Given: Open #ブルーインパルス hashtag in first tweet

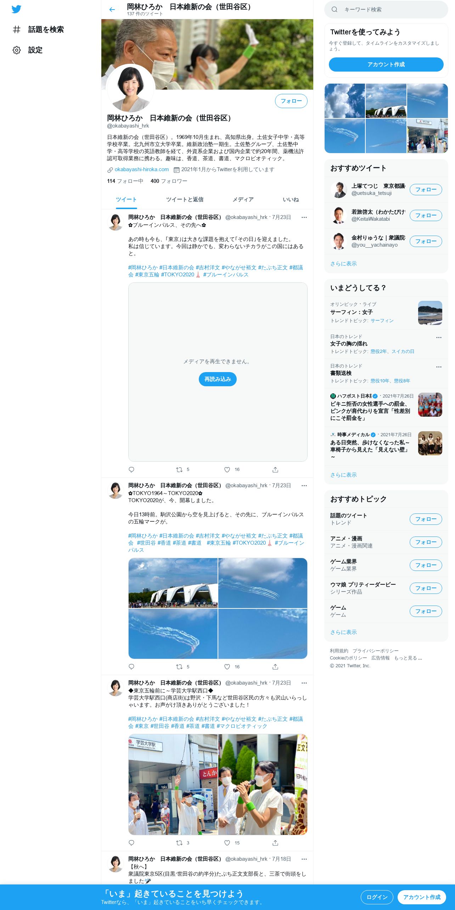Looking at the screenshot, I should coord(225,275).
